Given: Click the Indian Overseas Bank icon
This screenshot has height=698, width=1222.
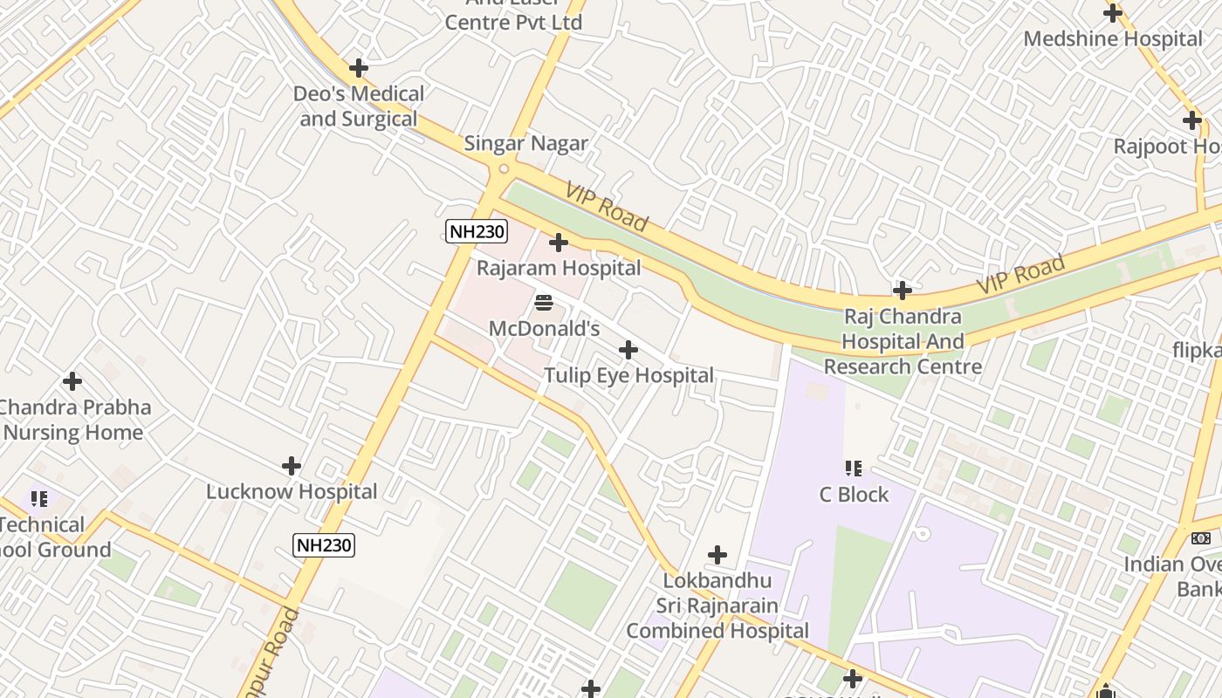Looking at the screenshot, I should tap(1201, 538).
